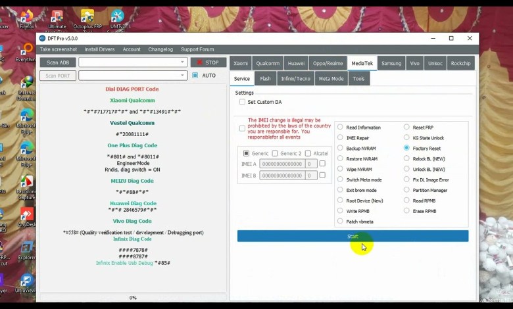Image resolution: width=513 pixels, height=309 pixels.
Task: Open Firefox desktop shortcut
Action: 26,18
